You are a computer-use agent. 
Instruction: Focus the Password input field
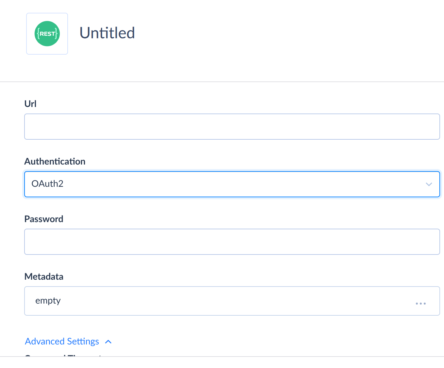(x=232, y=242)
